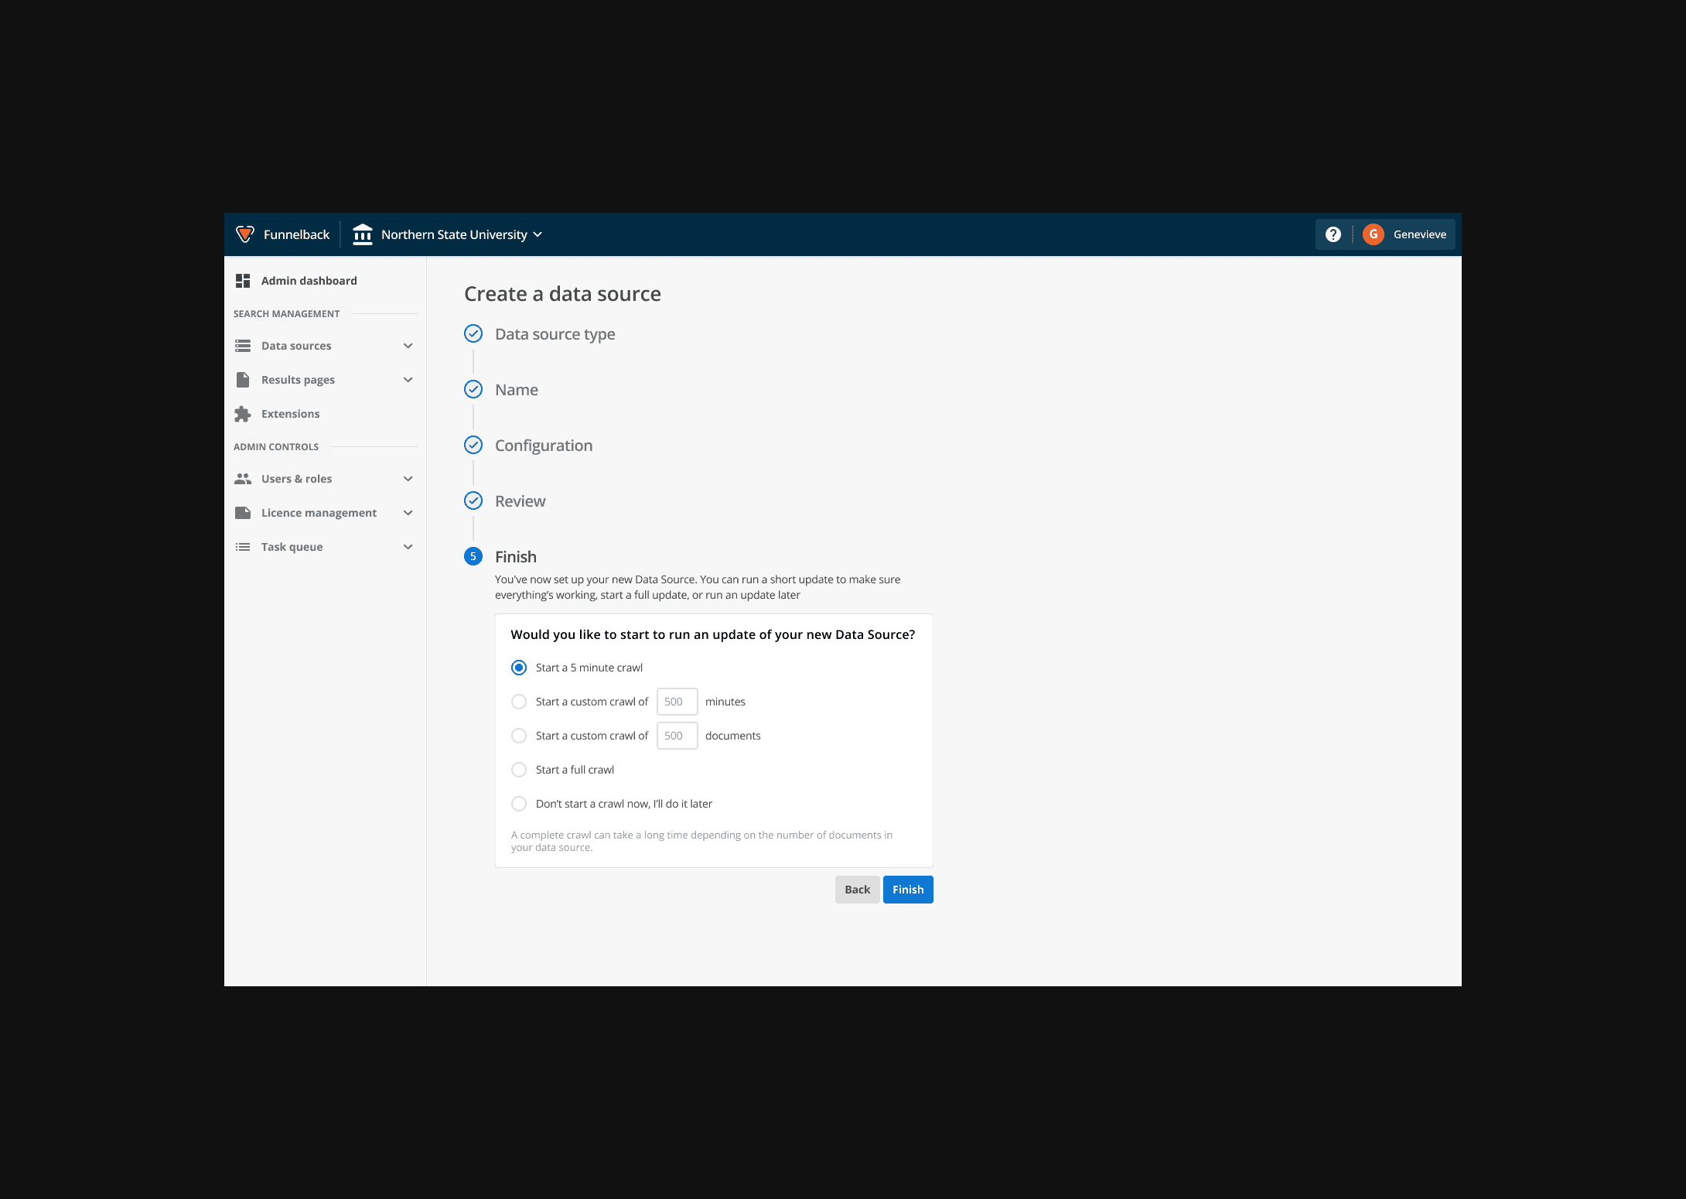
Task: Click the Data sources stack icon
Action: tap(243, 346)
